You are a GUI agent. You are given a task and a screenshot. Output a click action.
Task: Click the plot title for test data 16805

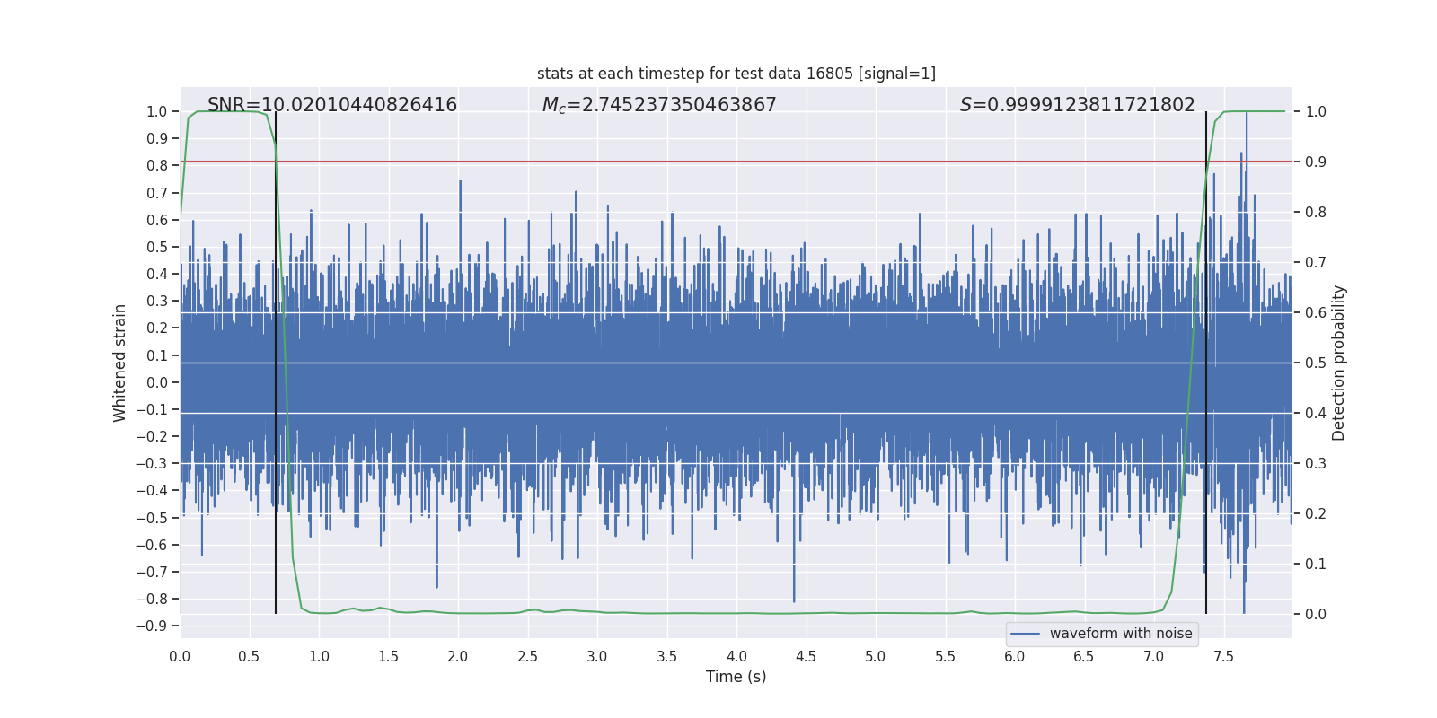[x=736, y=74]
